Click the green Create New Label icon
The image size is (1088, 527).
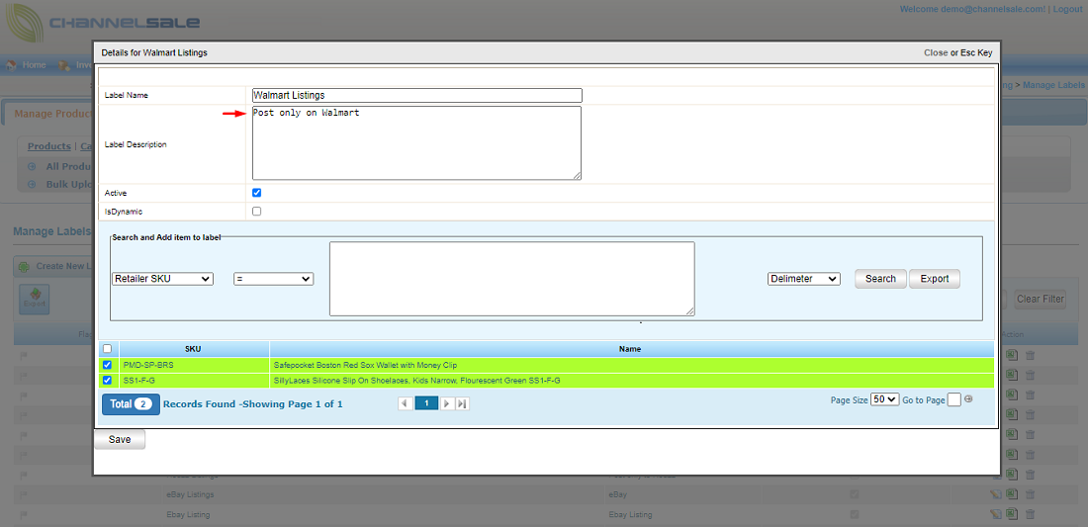[25, 266]
